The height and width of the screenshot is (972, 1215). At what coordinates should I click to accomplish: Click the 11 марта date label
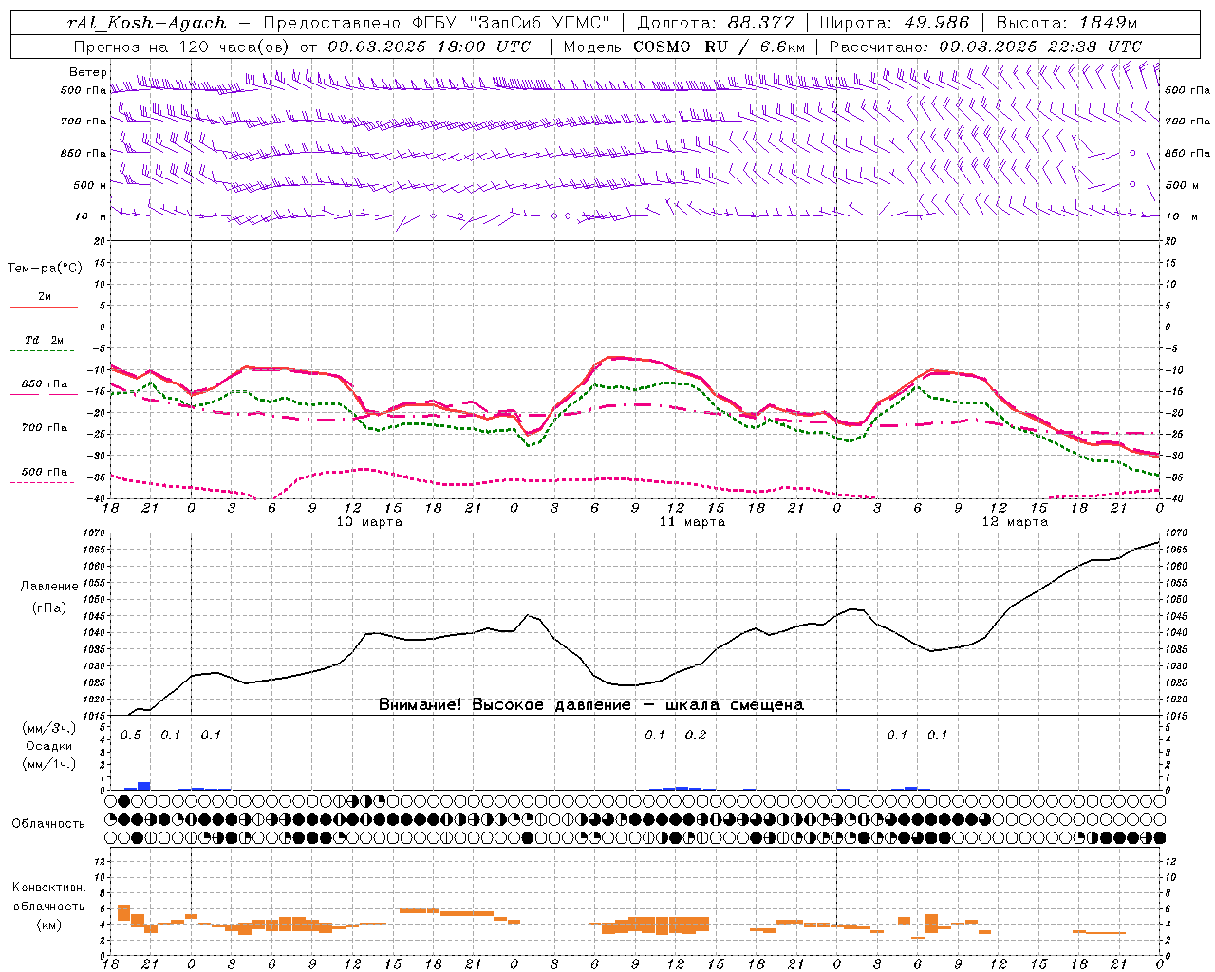tap(692, 522)
